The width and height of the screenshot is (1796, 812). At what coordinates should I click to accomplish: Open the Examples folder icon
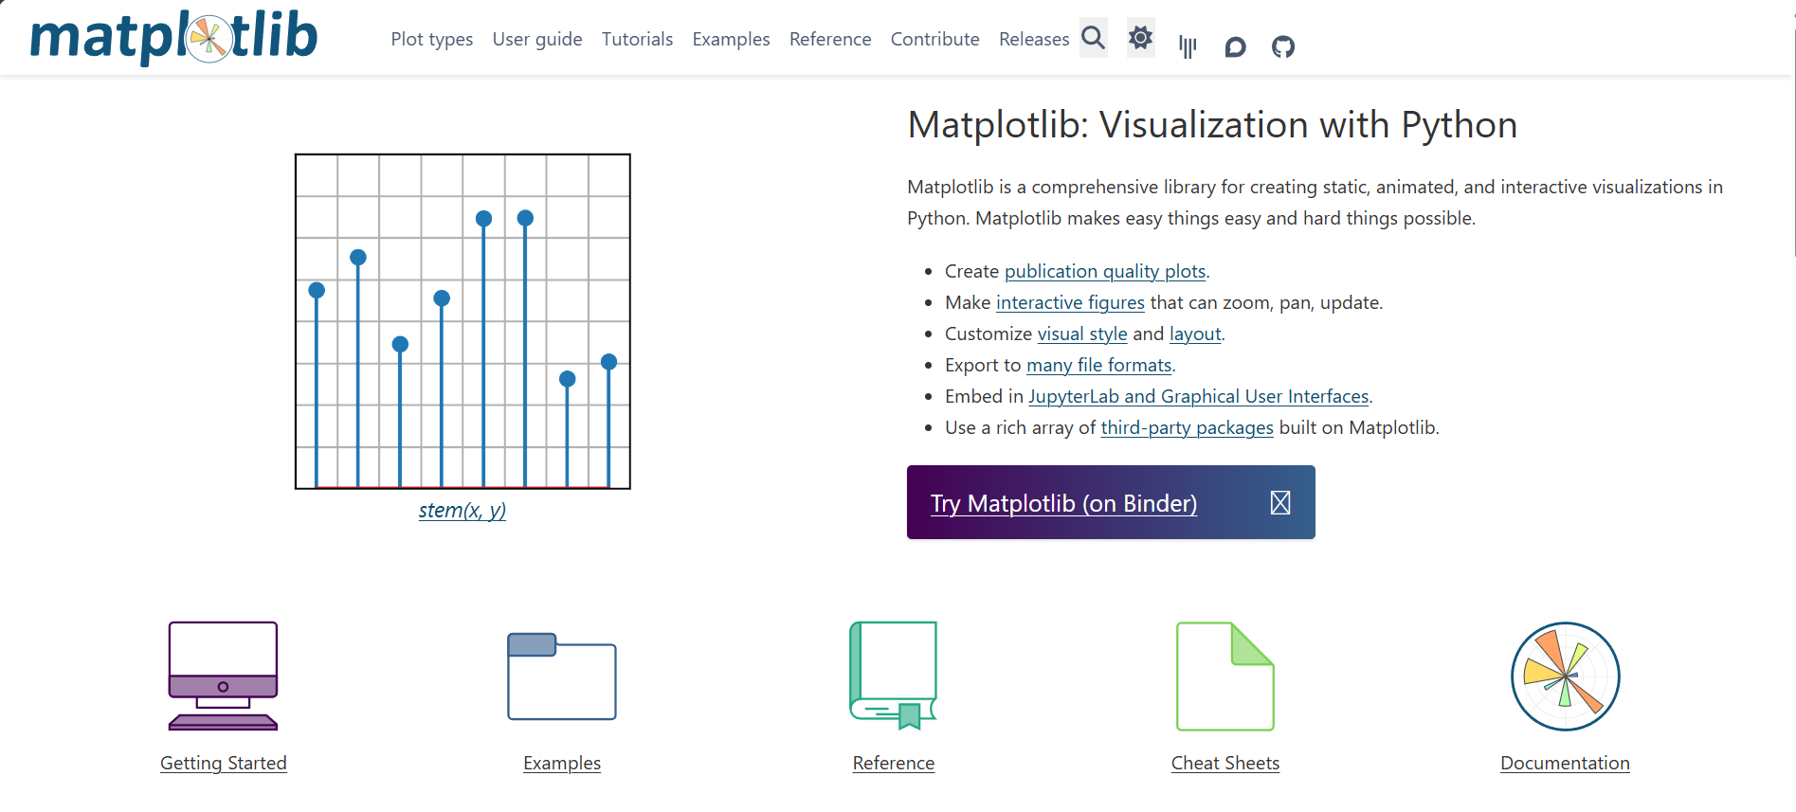(x=562, y=677)
